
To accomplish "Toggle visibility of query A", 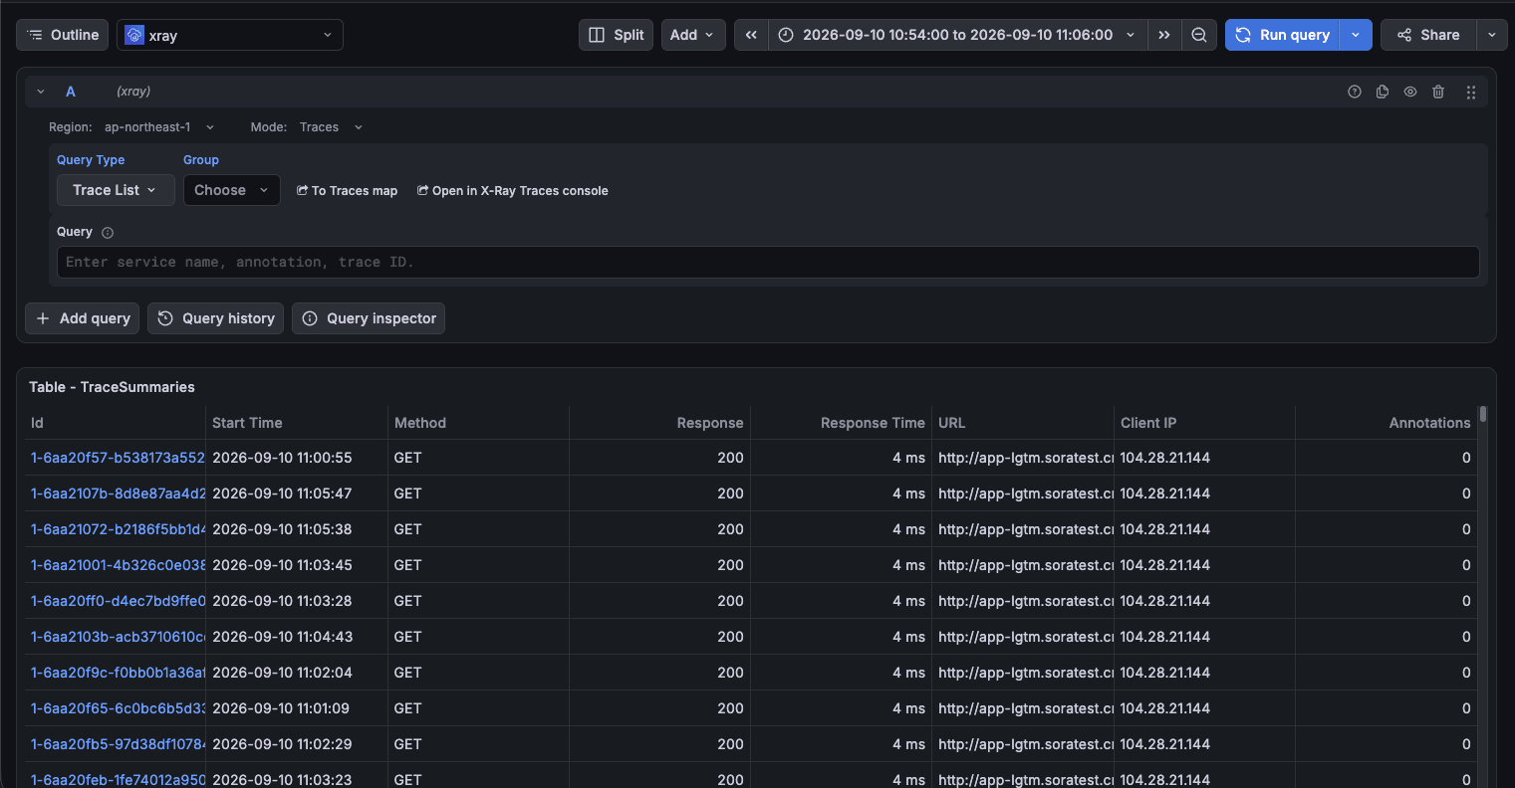I will click(1410, 92).
